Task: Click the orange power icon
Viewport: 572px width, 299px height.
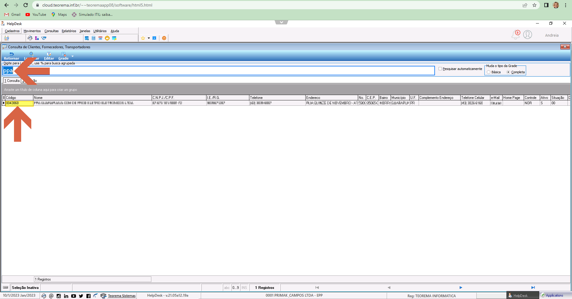Action: pos(164,38)
